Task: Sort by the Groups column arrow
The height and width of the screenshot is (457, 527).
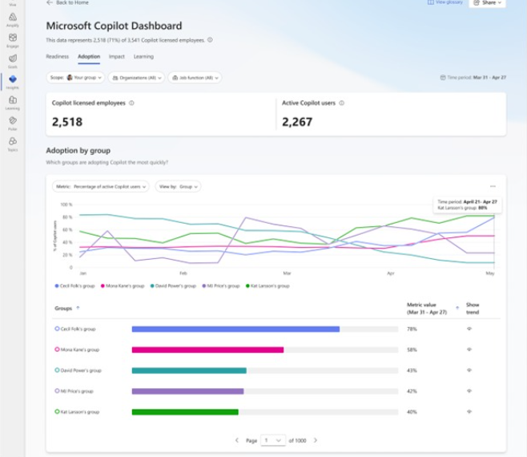Action: [x=78, y=308]
